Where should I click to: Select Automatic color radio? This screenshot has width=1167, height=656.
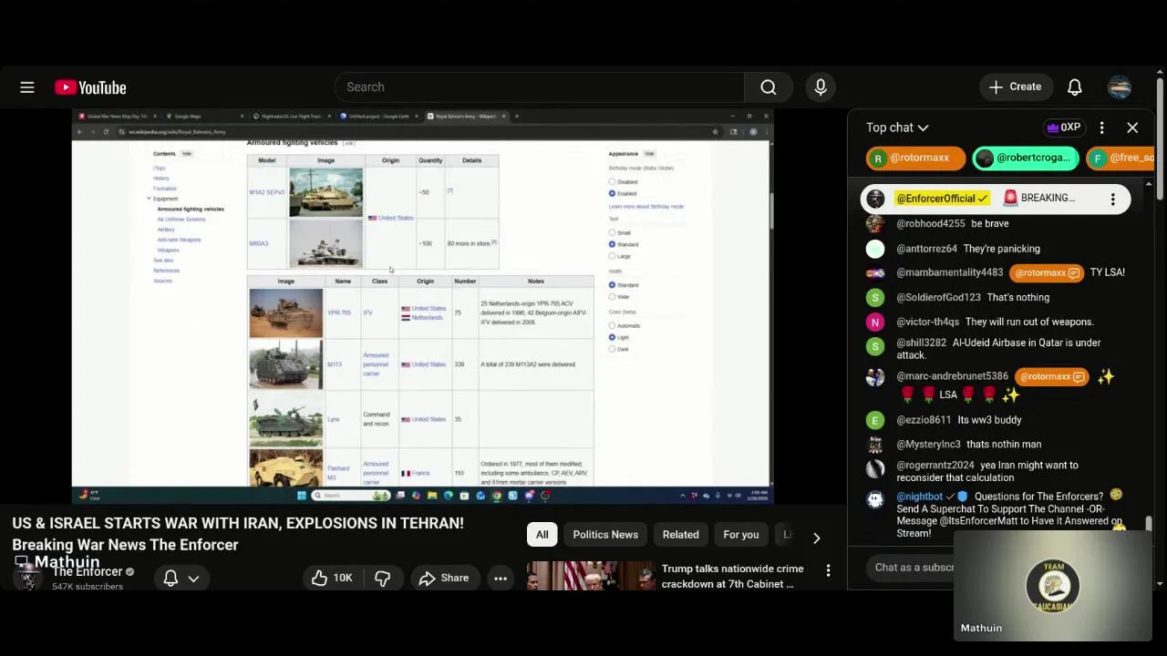[612, 326]
